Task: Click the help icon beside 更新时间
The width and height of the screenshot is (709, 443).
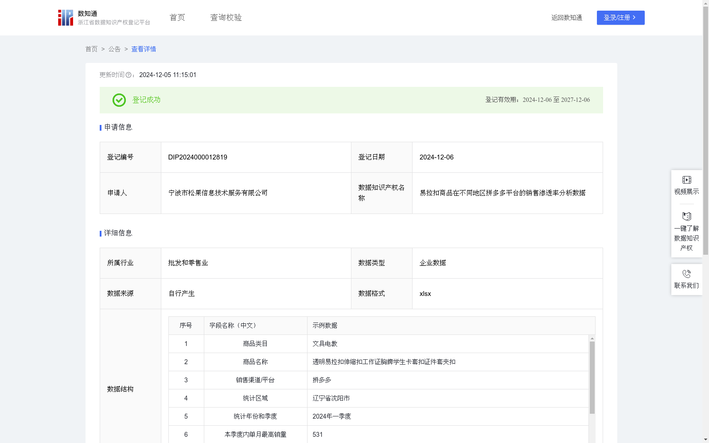Action: coord(129,75)
